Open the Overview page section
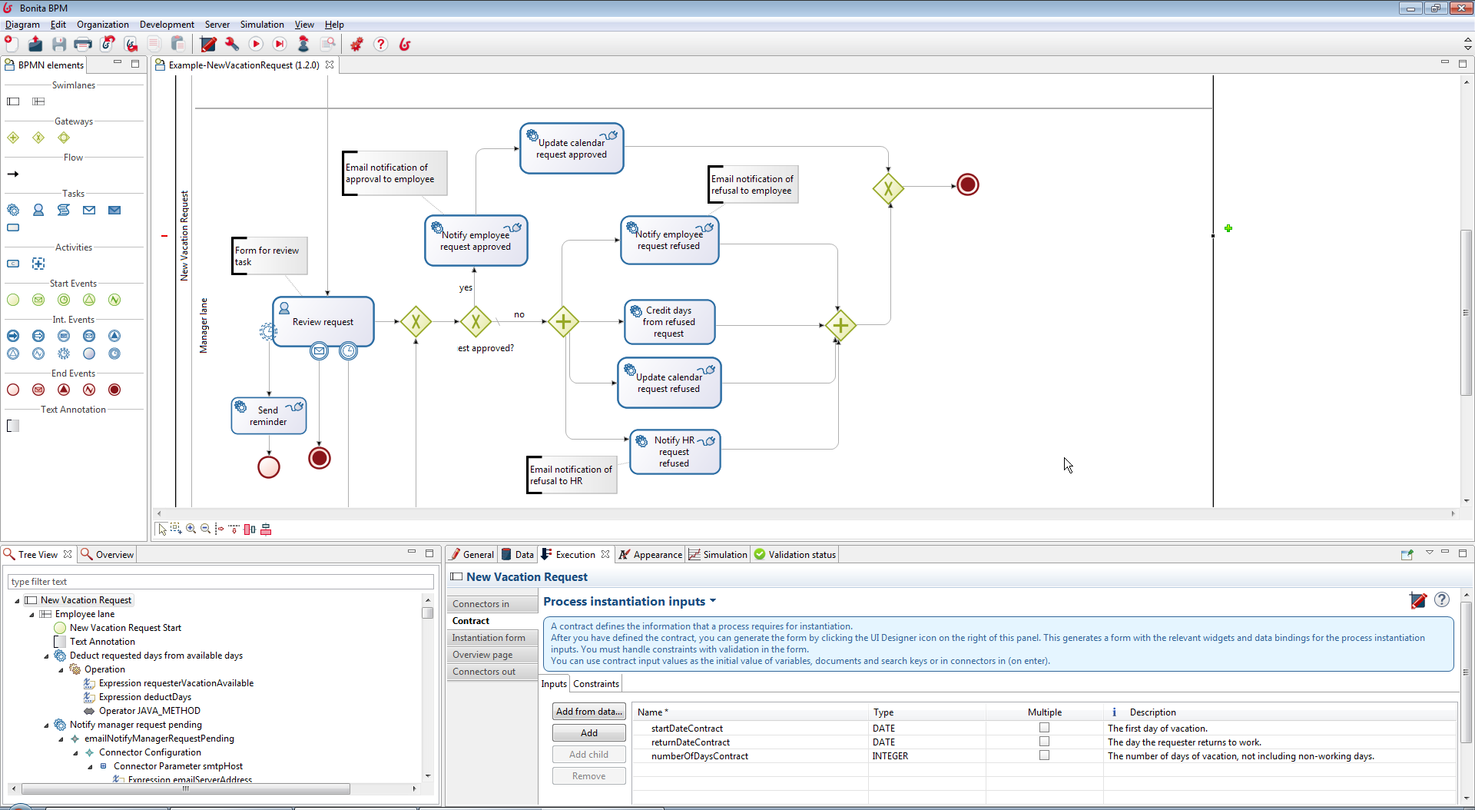Viewport: 1475px width, 810px height. click(x=492, y=655)
